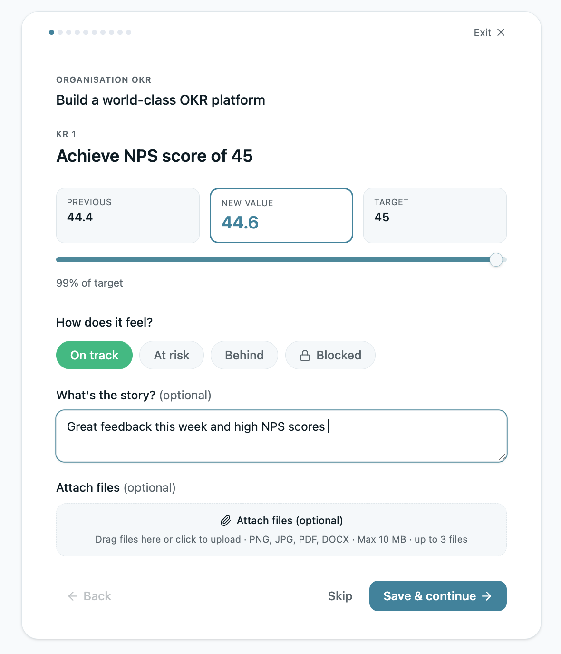Select the Behind status

(x=244, y=355)
